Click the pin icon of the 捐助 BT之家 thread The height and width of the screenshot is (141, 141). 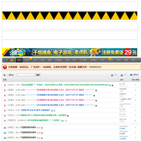pos(5,110)
